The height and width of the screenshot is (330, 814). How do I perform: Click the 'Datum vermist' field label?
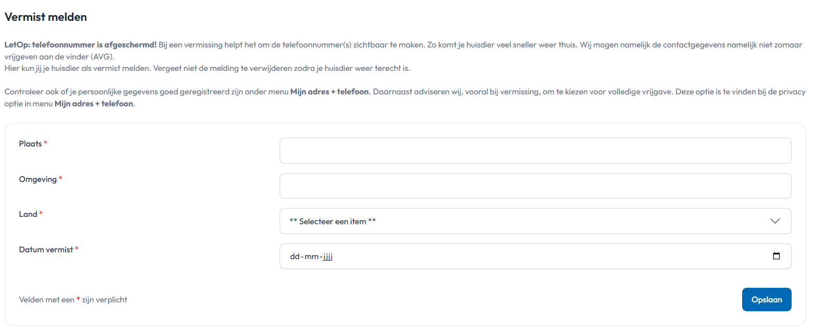46,249
